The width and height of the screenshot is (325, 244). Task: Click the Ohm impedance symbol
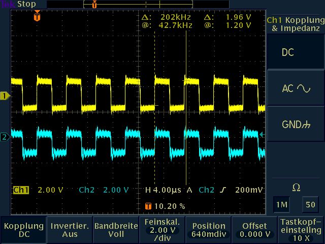pyautogui.click(x=296, y=188)
